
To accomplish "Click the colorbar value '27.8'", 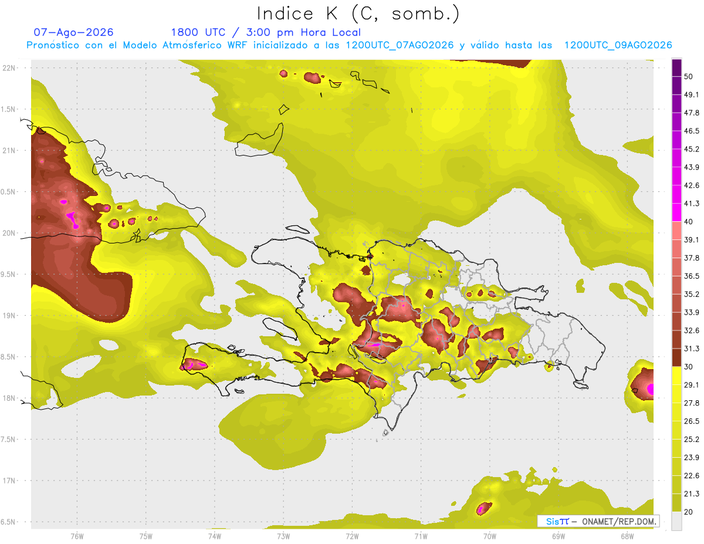I will tap(692, 403).
